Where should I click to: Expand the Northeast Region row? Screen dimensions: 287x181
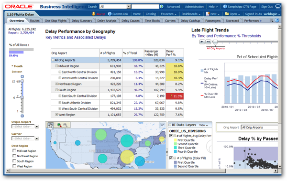pyautogui.click(x=56, y=84)
